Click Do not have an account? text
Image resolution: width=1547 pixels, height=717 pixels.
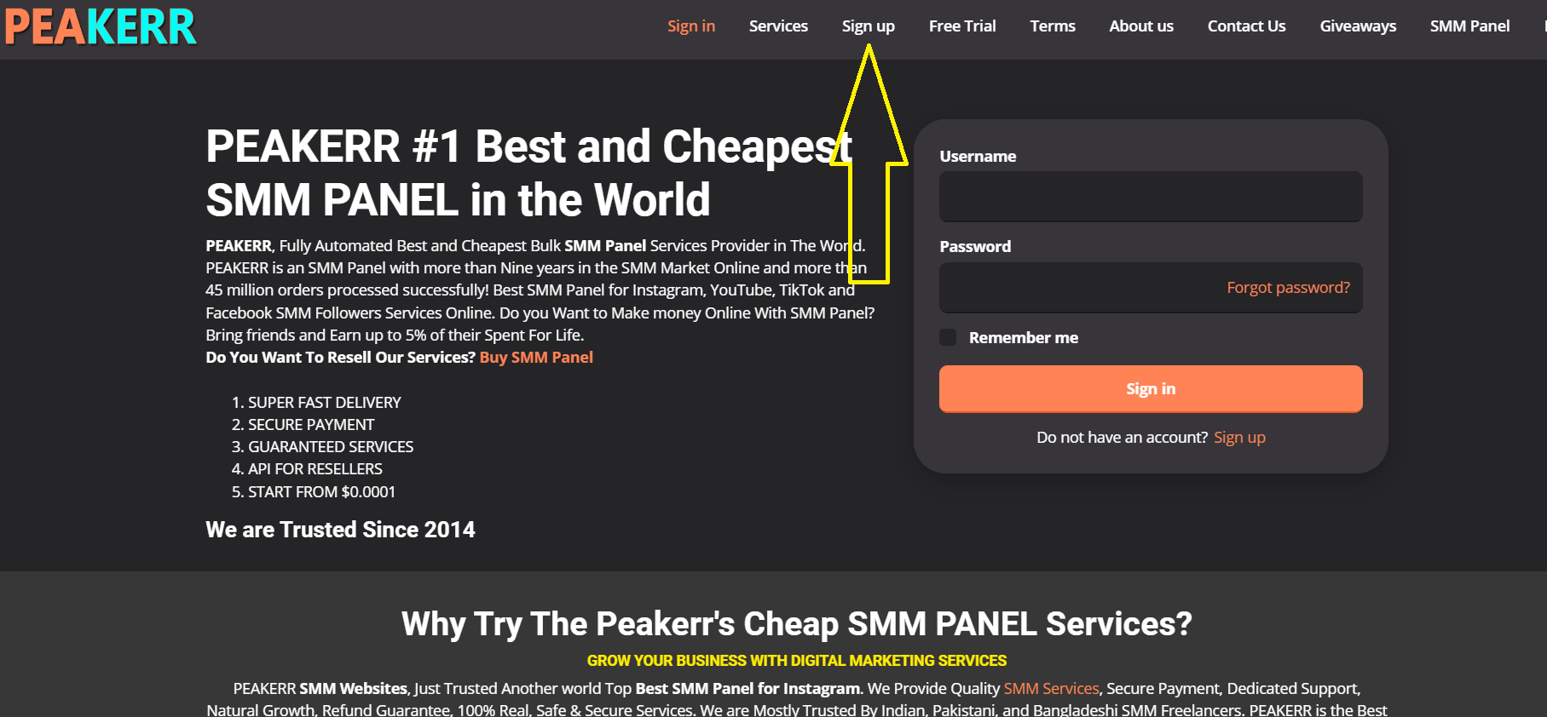pos(1122,438)
